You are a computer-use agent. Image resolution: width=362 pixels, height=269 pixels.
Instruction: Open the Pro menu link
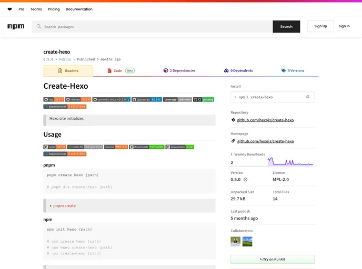coord(22,9)
